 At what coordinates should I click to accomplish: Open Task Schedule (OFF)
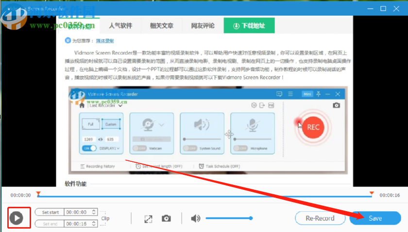pos(220,166)
